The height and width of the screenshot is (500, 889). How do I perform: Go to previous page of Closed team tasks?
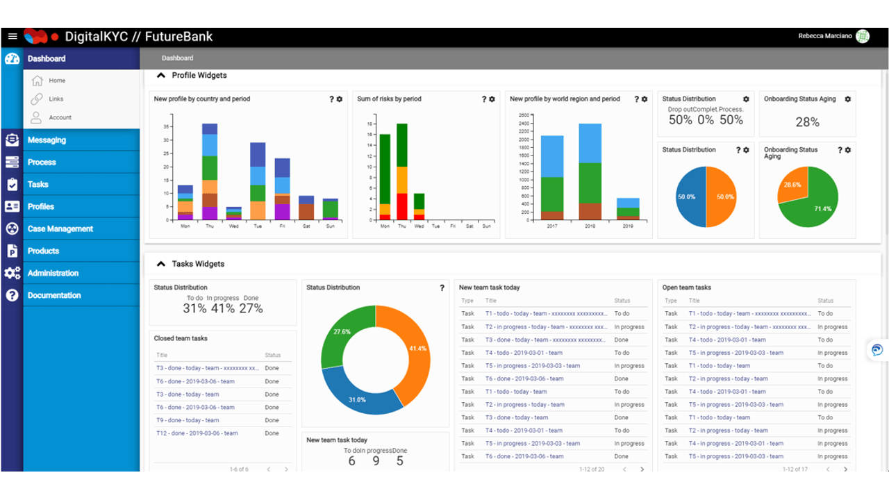269,469
